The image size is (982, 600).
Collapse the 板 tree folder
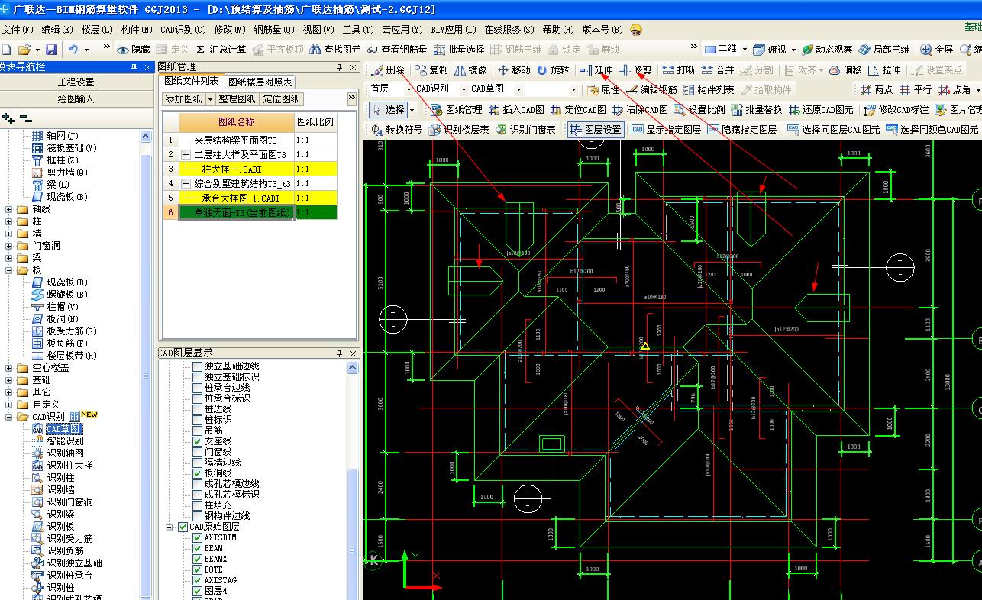9,270
